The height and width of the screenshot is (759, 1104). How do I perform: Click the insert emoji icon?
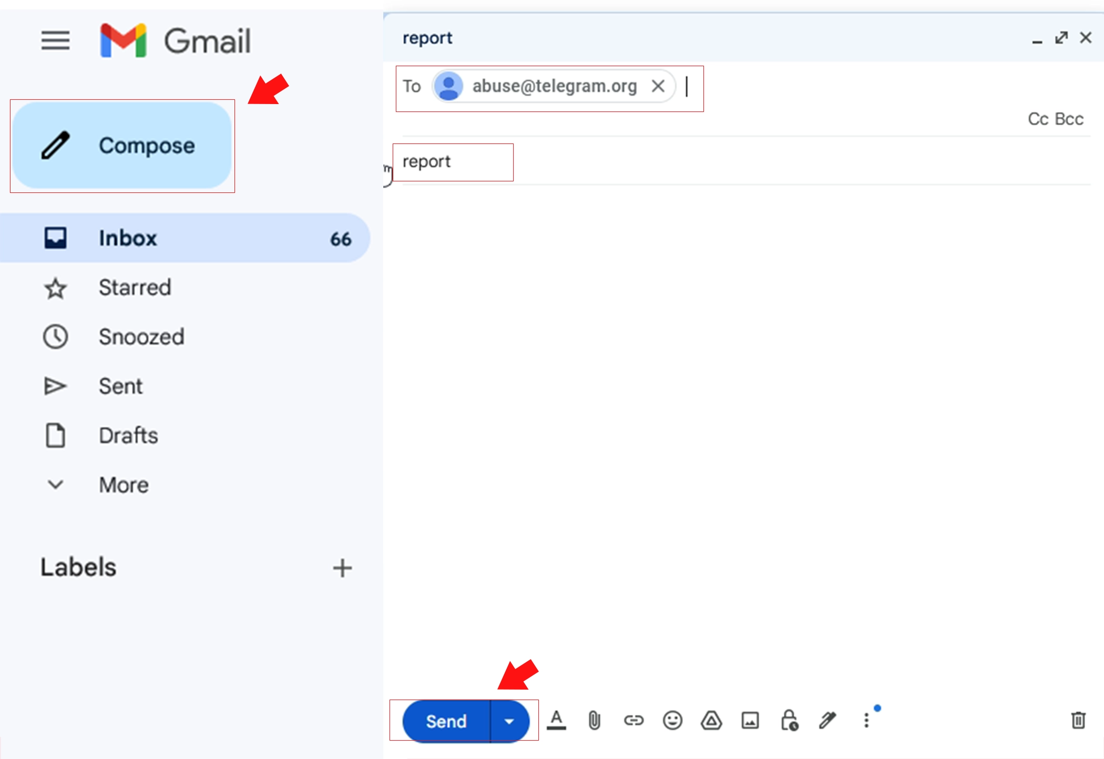pos(671,720)
